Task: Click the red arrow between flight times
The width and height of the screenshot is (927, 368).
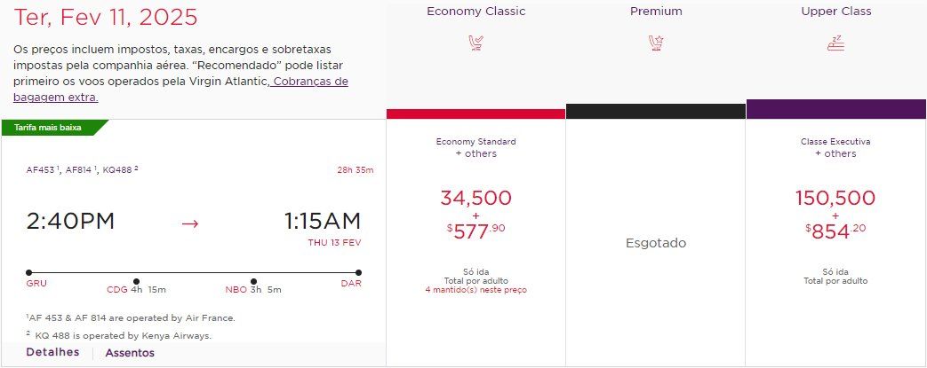Action: click(190, 223)
